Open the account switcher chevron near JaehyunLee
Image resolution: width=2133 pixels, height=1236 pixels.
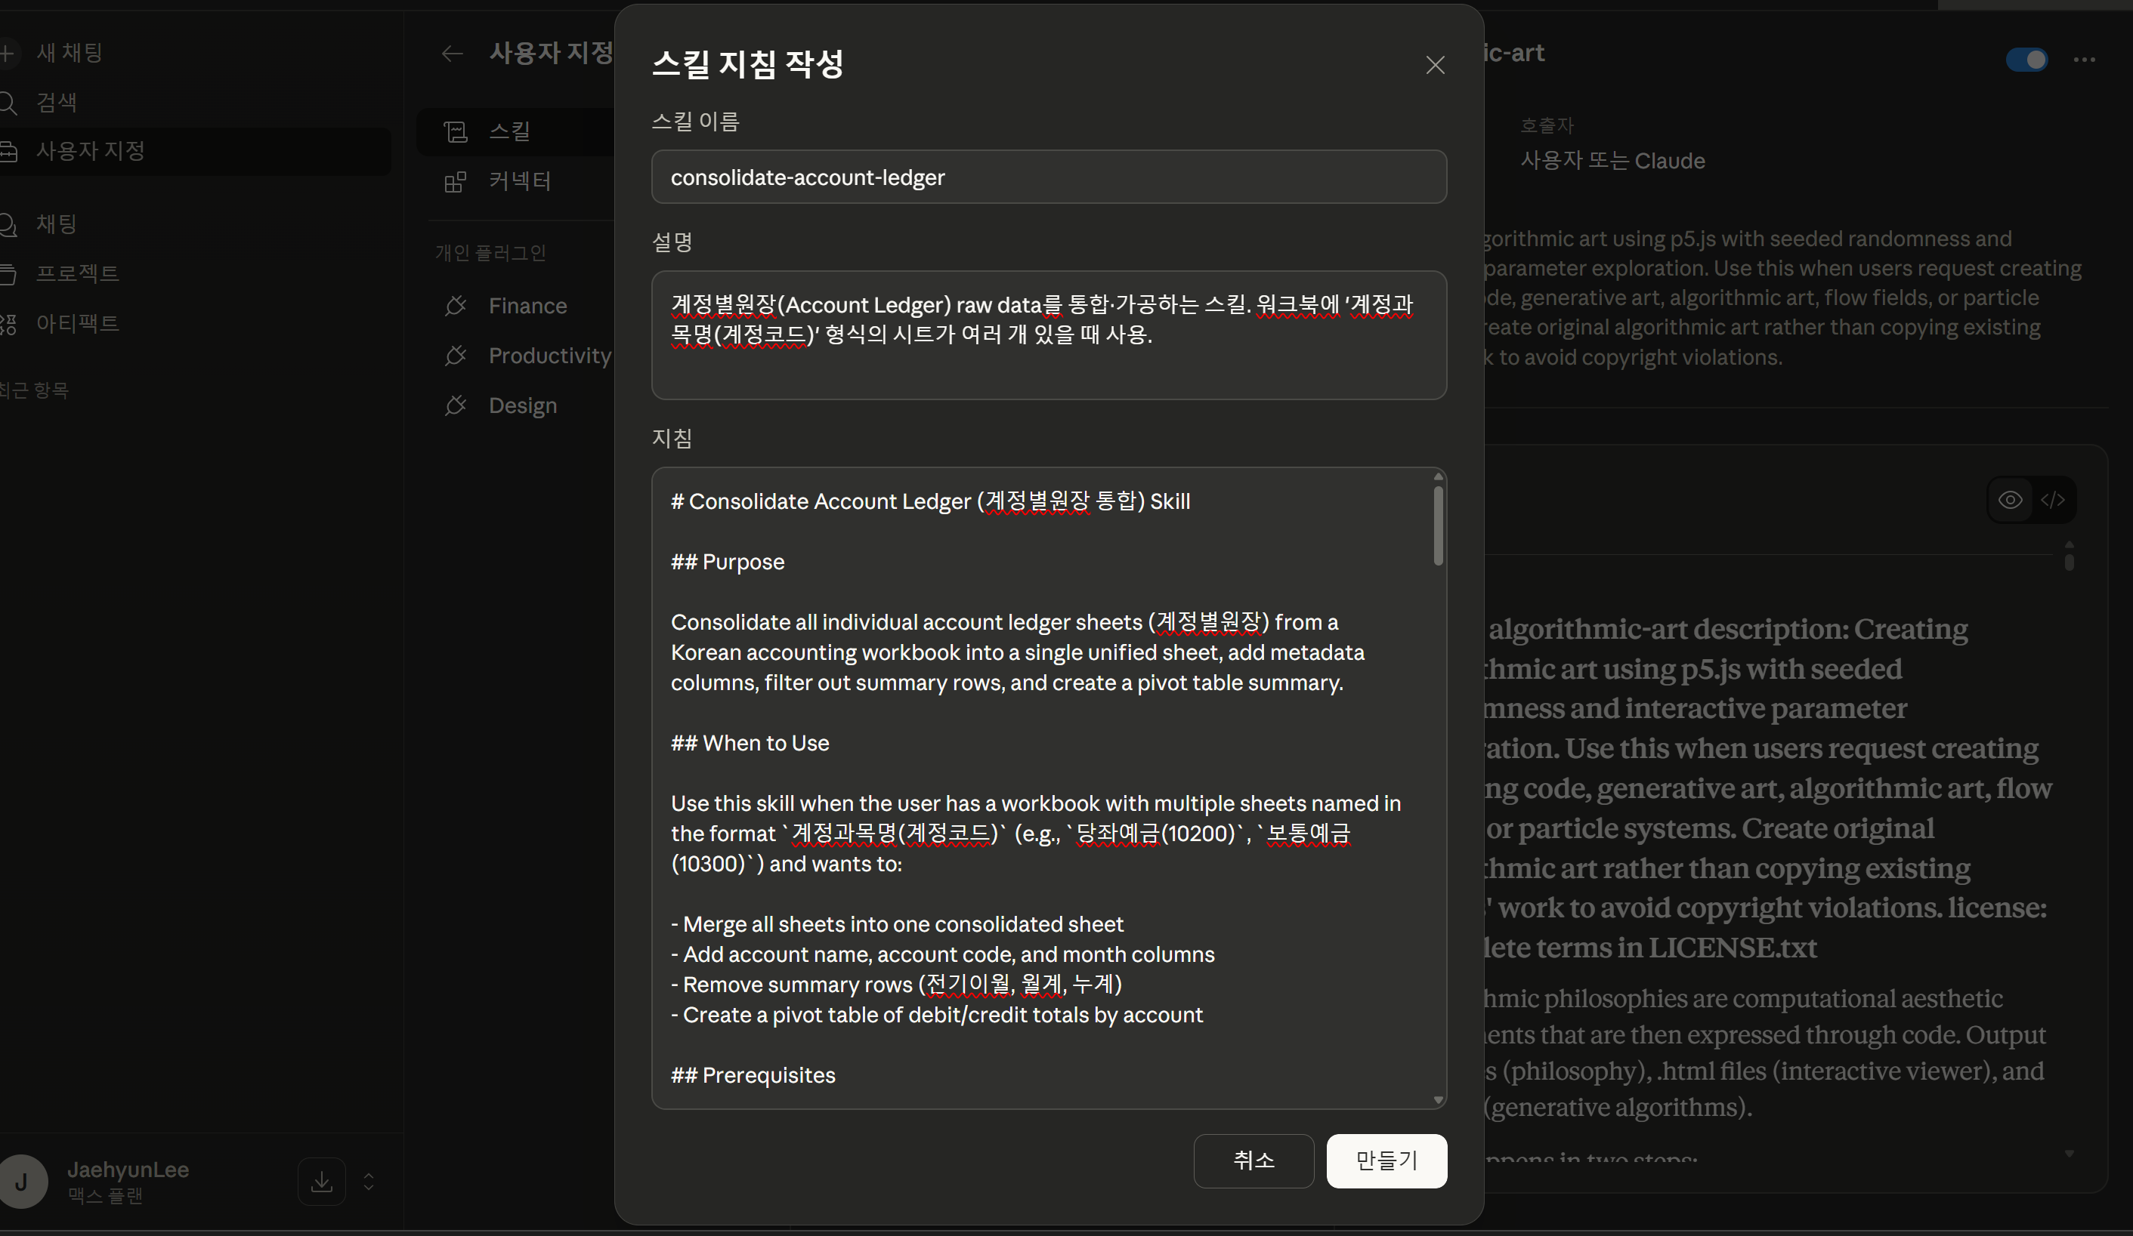[x=370, y=1181]
